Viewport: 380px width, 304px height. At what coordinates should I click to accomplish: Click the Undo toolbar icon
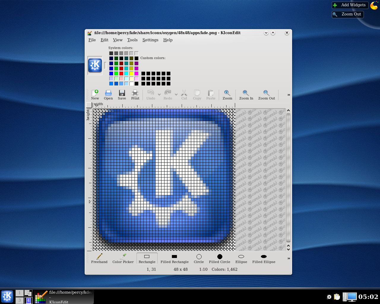(x=151, y=95)
